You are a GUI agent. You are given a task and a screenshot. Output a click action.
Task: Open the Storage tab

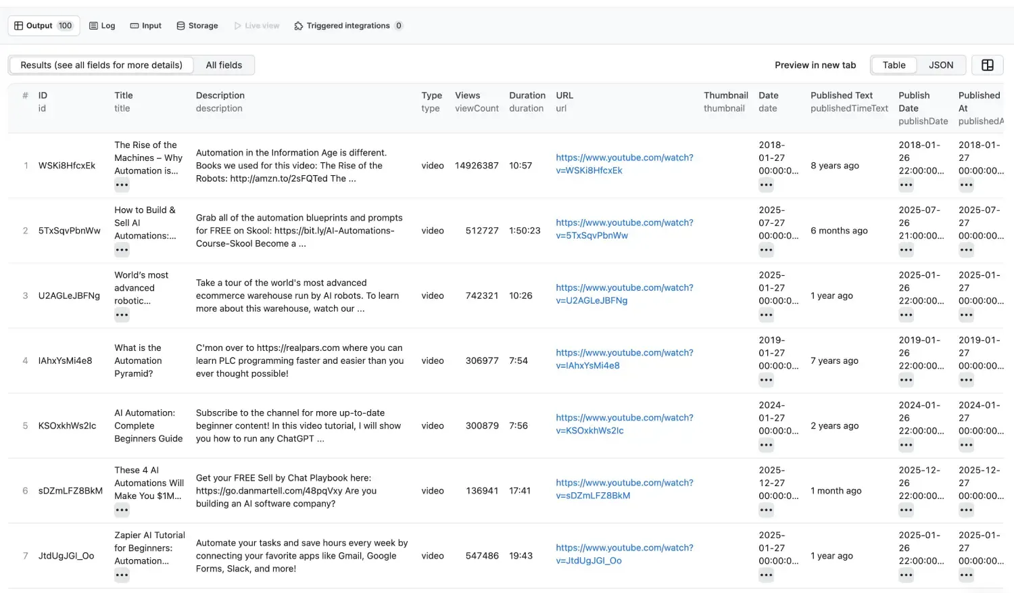tap(197, 26)
